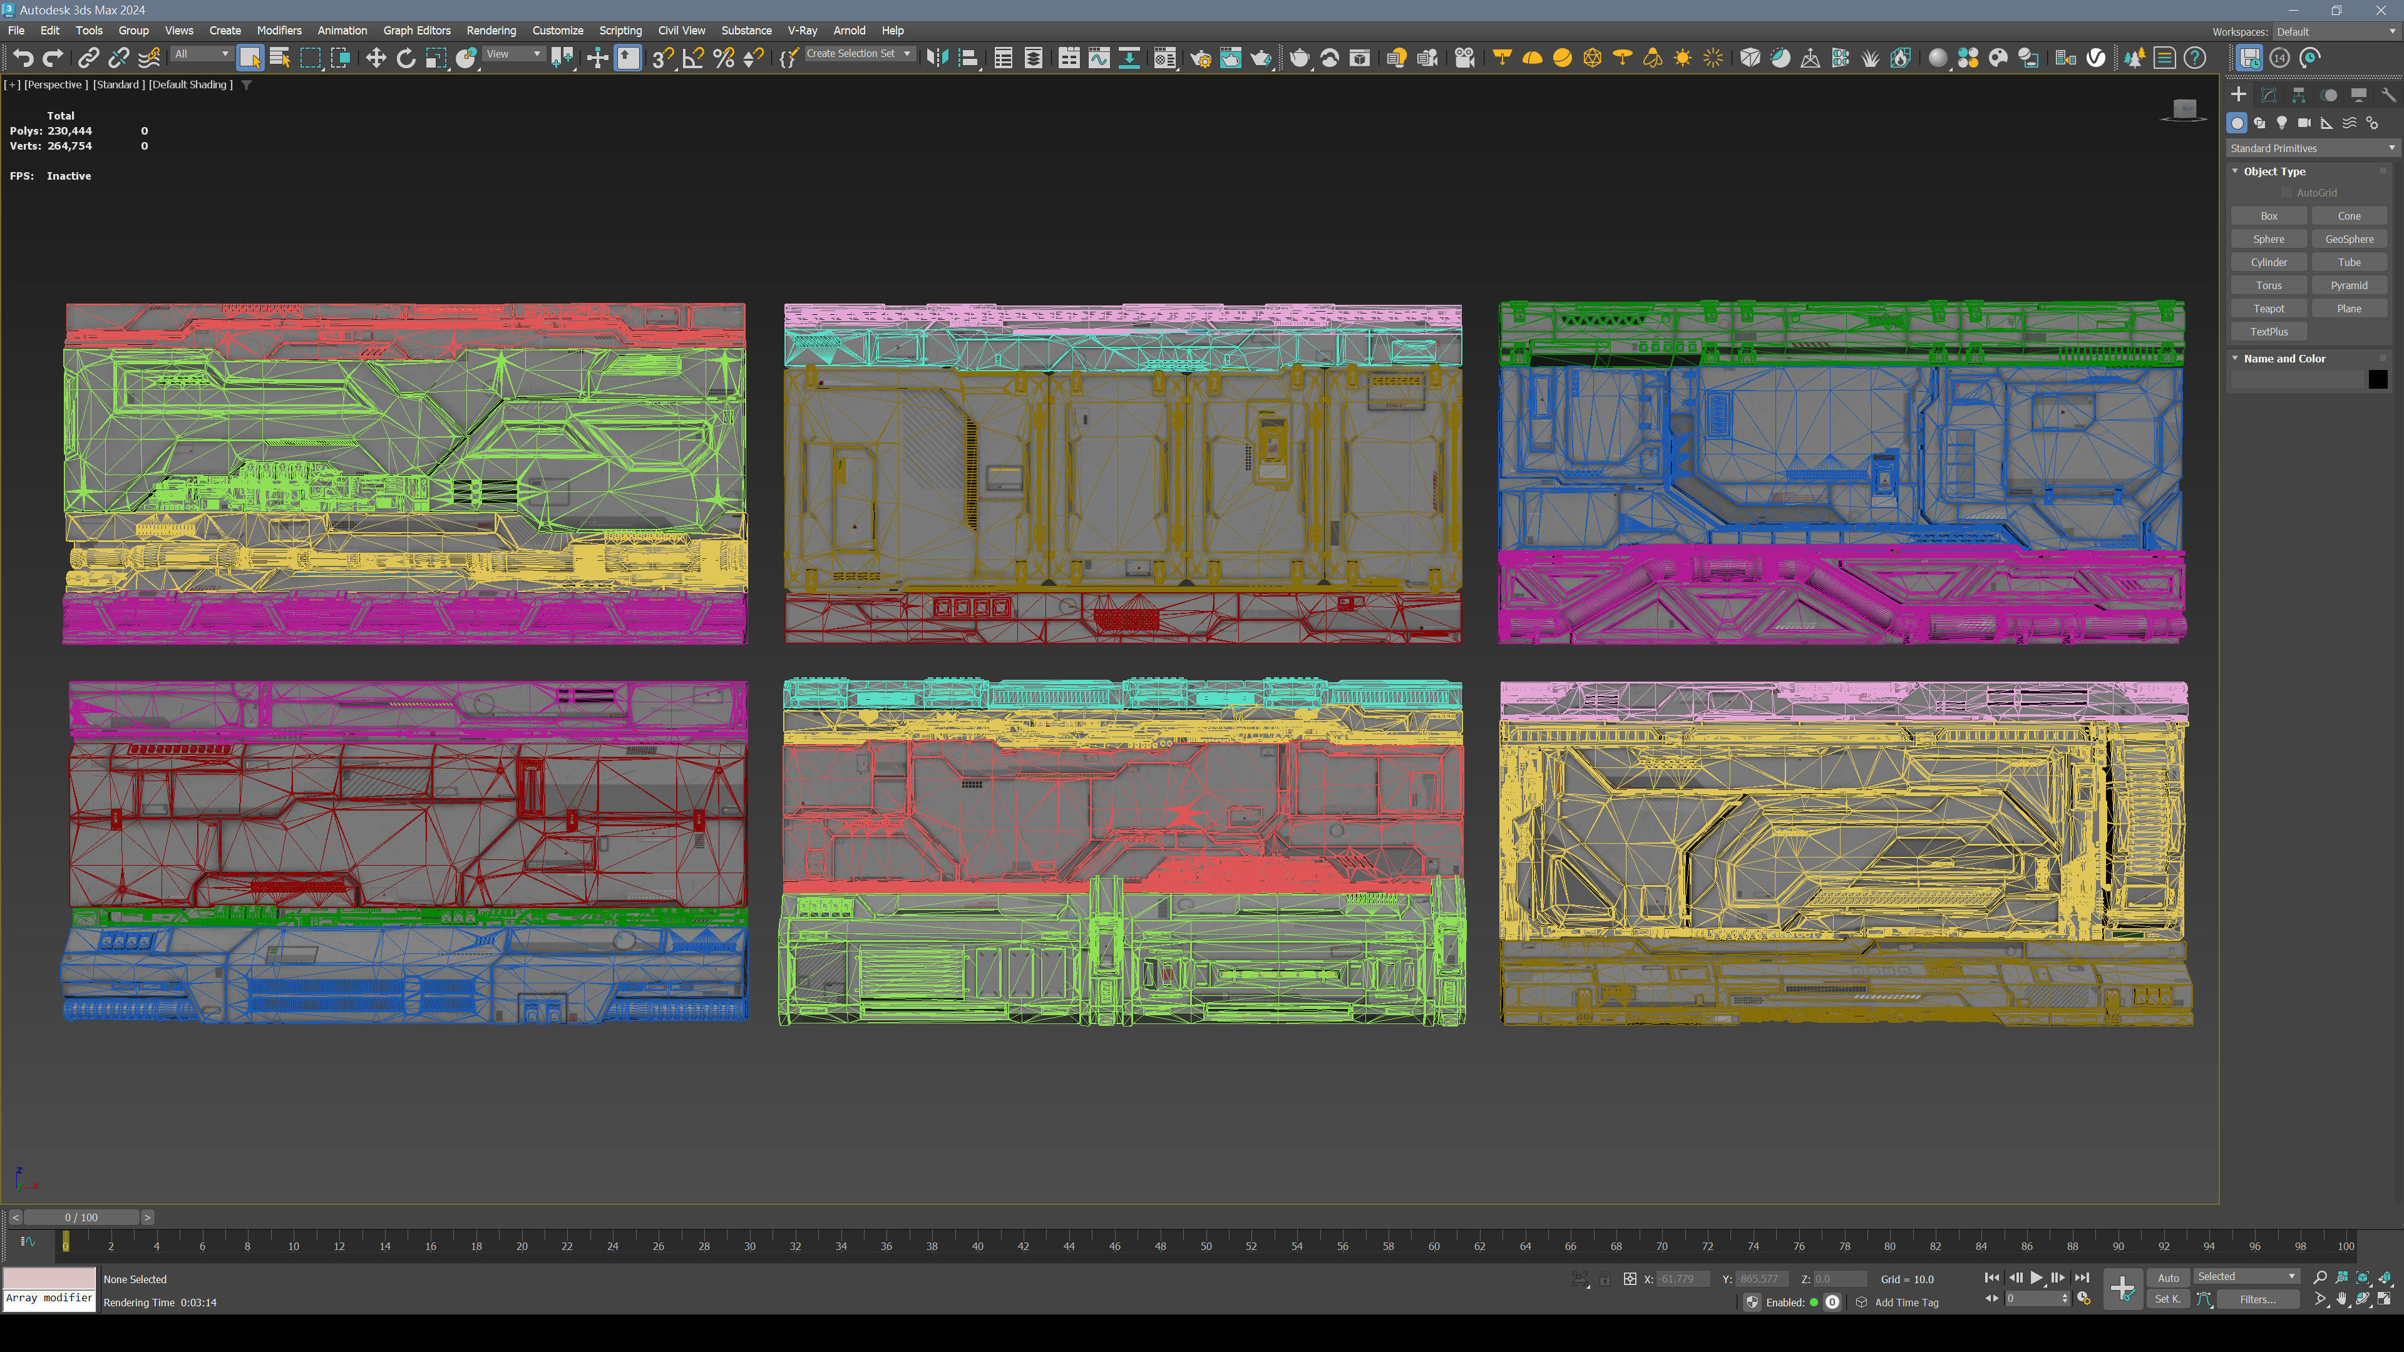Click the black object color swatch

coord(2377,379)
